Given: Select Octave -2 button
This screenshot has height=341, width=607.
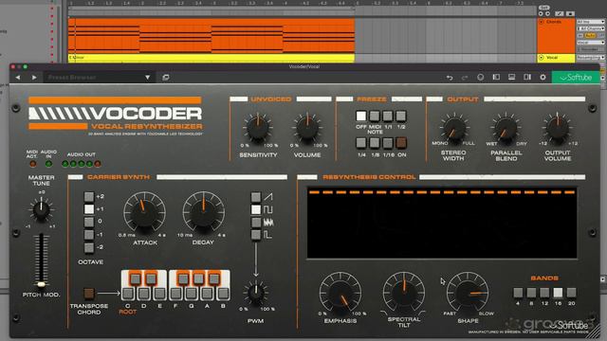Looking at the screenshot, I should coord(89,247).
